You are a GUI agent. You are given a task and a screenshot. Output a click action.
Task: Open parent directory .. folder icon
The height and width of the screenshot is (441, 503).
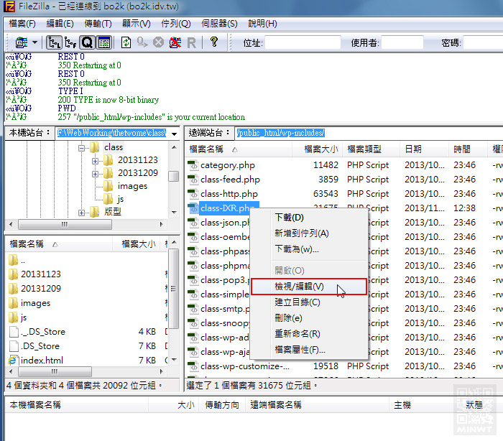point(13,260)
